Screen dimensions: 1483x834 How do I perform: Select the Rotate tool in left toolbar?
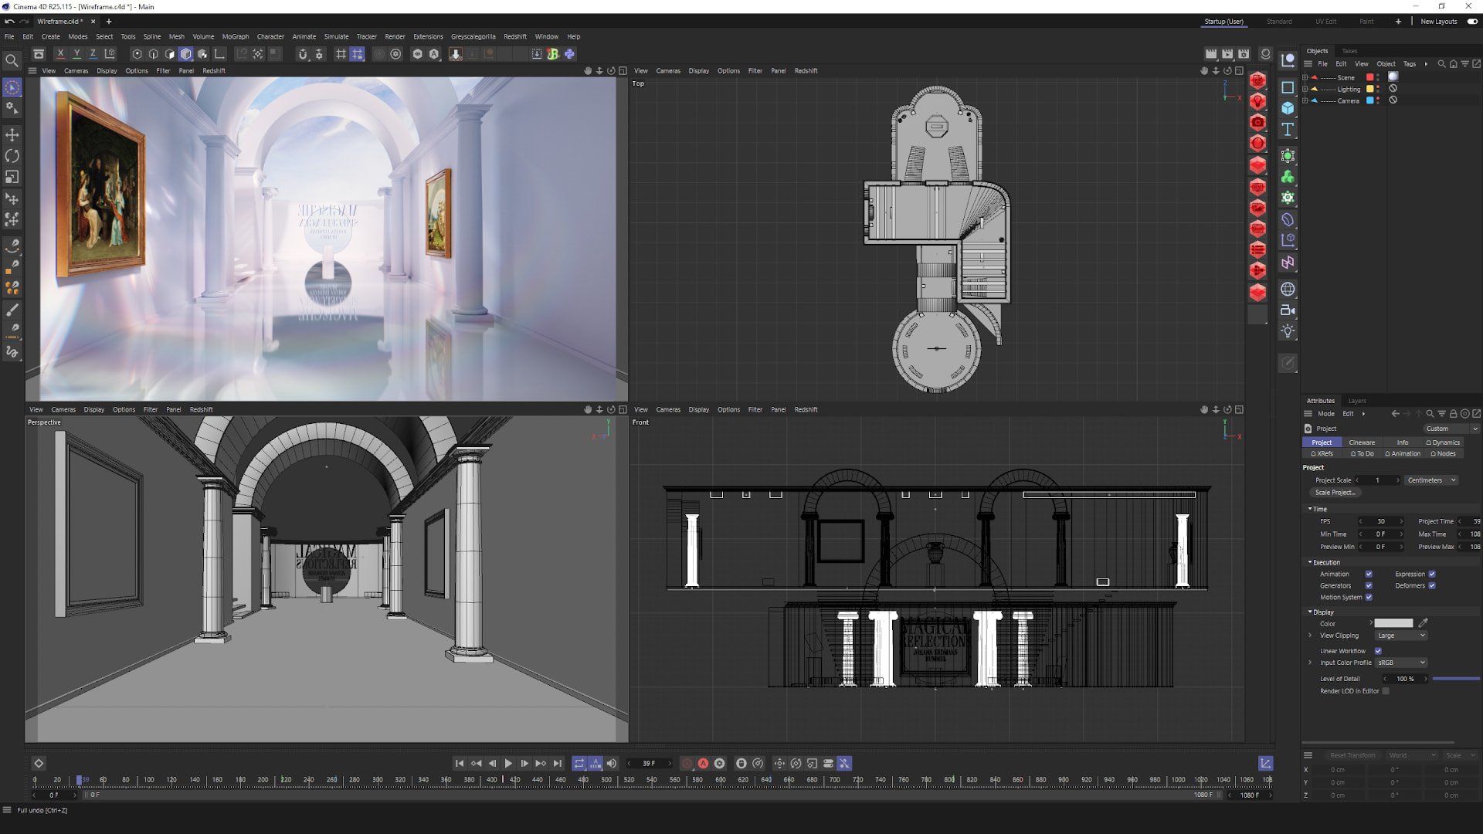click(12, 156)
